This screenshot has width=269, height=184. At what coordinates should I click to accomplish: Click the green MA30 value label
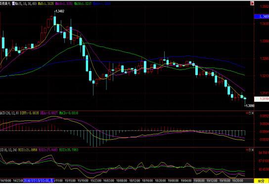coord(83,3)
